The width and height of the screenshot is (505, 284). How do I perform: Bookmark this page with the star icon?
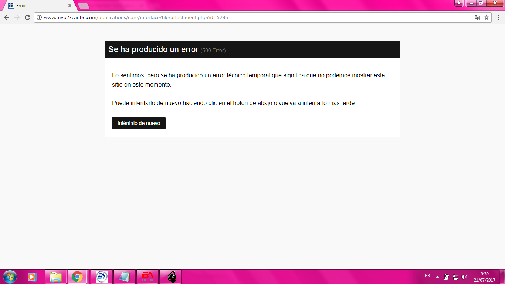(487, 17)
